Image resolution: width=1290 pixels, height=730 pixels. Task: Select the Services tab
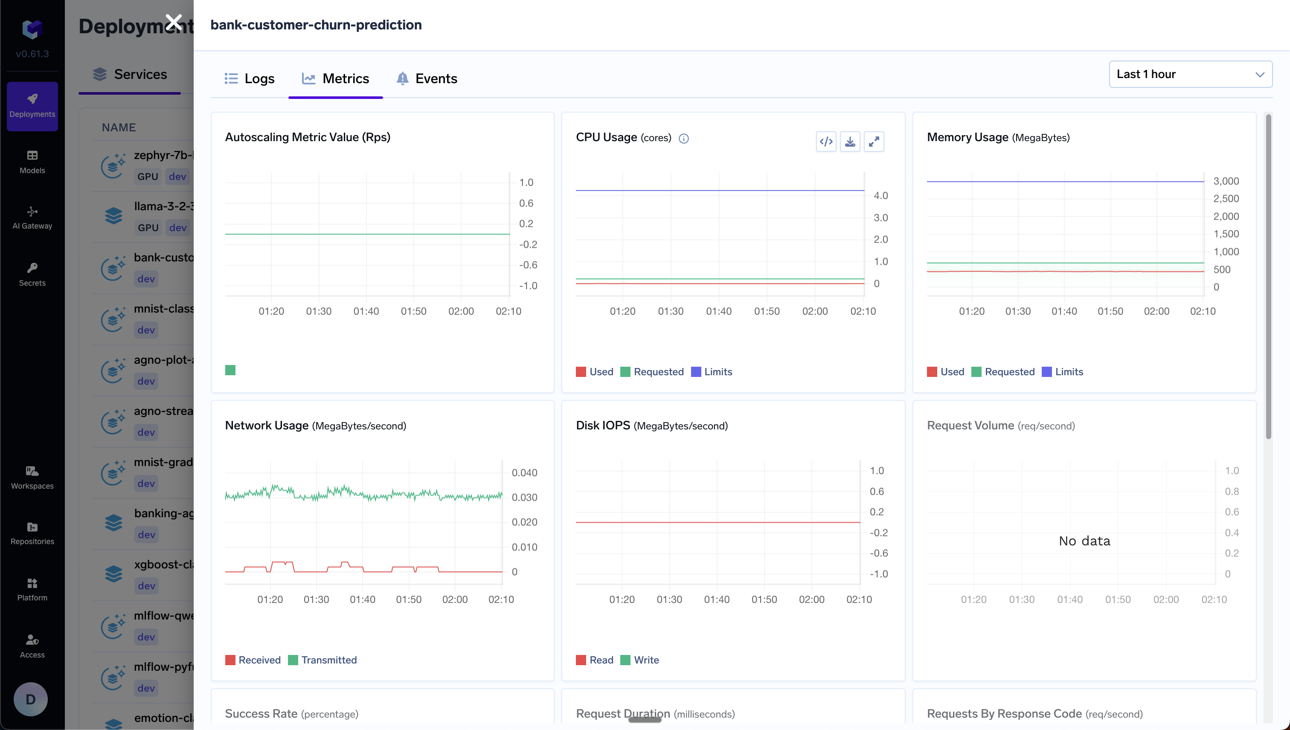click(x=130, y=74)
